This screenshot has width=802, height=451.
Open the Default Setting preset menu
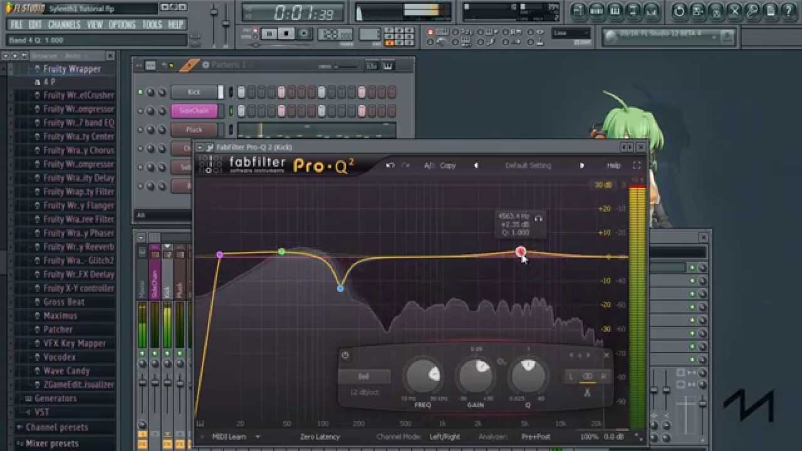tap(528, 165)
